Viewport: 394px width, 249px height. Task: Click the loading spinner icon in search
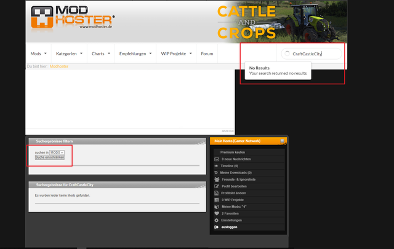coord(287,53)
